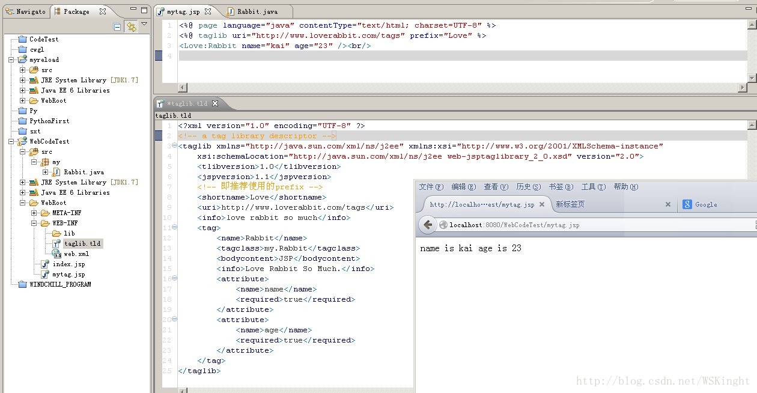Close the localhost mytag.jsp browser tab
The height and width of the screenshot is (393, 757).
(x=542, y=204)
